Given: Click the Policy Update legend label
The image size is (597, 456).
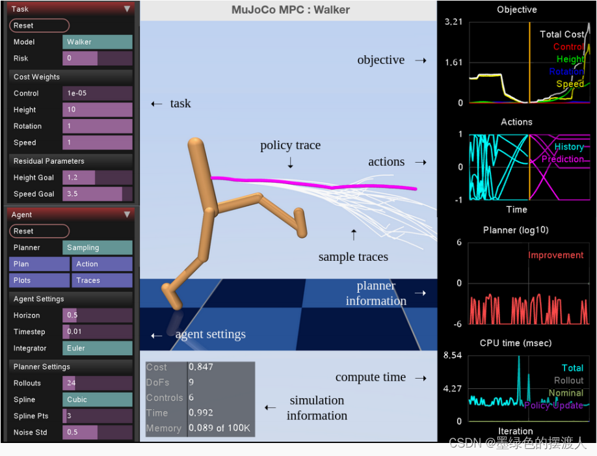Looking at the screenshot, I should pyautogui.click(x=553, y=405).
